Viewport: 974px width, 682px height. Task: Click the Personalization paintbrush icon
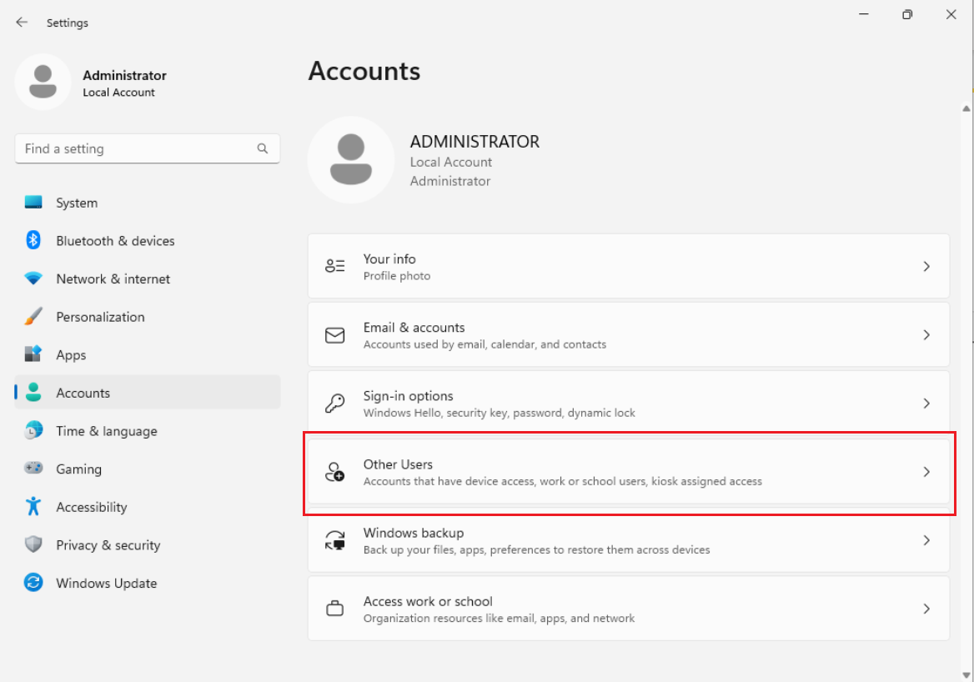click(x=33, y=316)
